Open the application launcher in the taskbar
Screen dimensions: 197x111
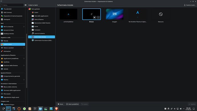click(x=3, y=109)
